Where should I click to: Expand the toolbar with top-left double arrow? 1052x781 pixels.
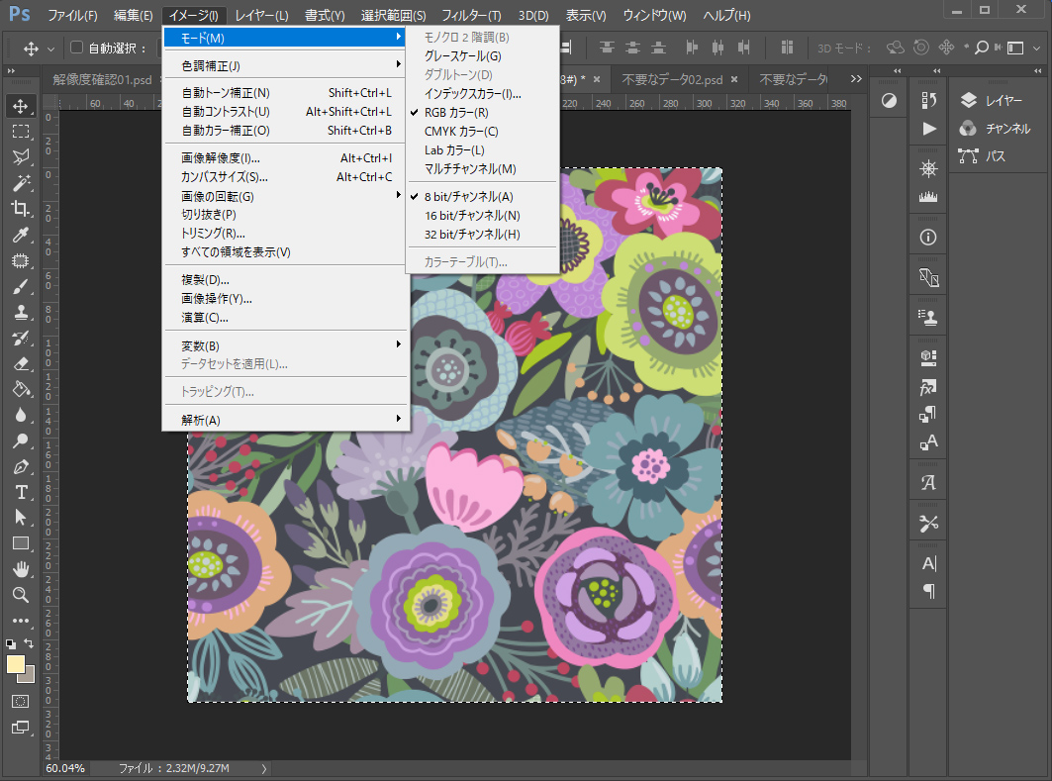point(12,69)
